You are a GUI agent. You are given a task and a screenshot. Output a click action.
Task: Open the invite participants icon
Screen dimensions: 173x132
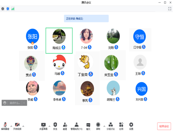[65, 126]
